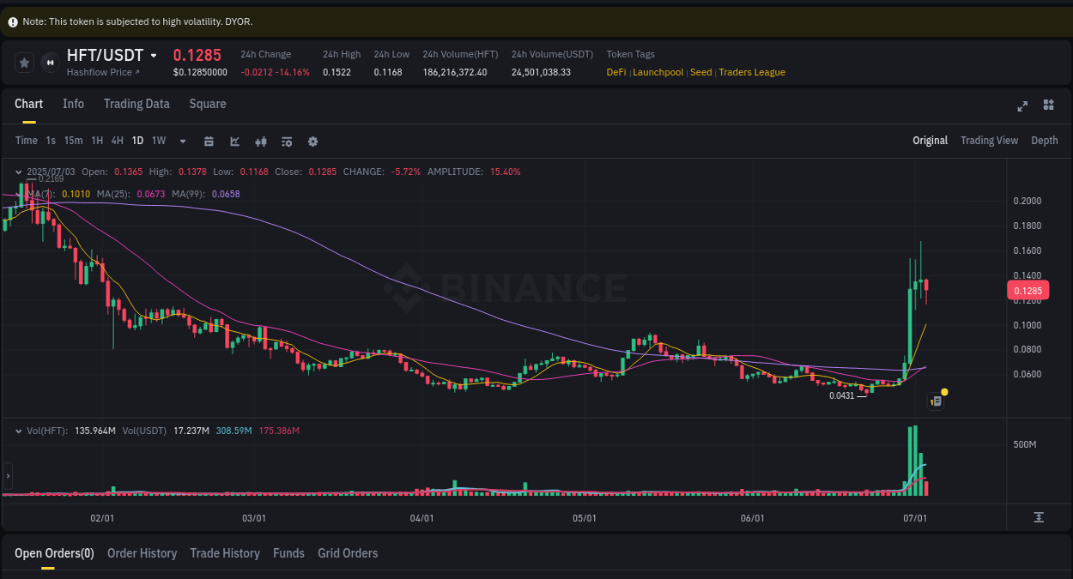Switch chart to Trading View mode
This screenshot has width=1073, height=579.
989,140
